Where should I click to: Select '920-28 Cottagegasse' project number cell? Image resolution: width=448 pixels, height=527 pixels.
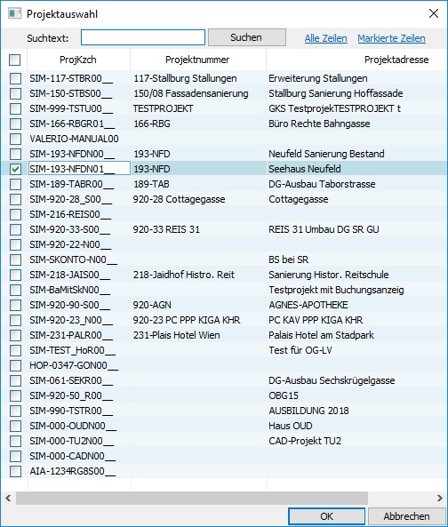[198, 199]
